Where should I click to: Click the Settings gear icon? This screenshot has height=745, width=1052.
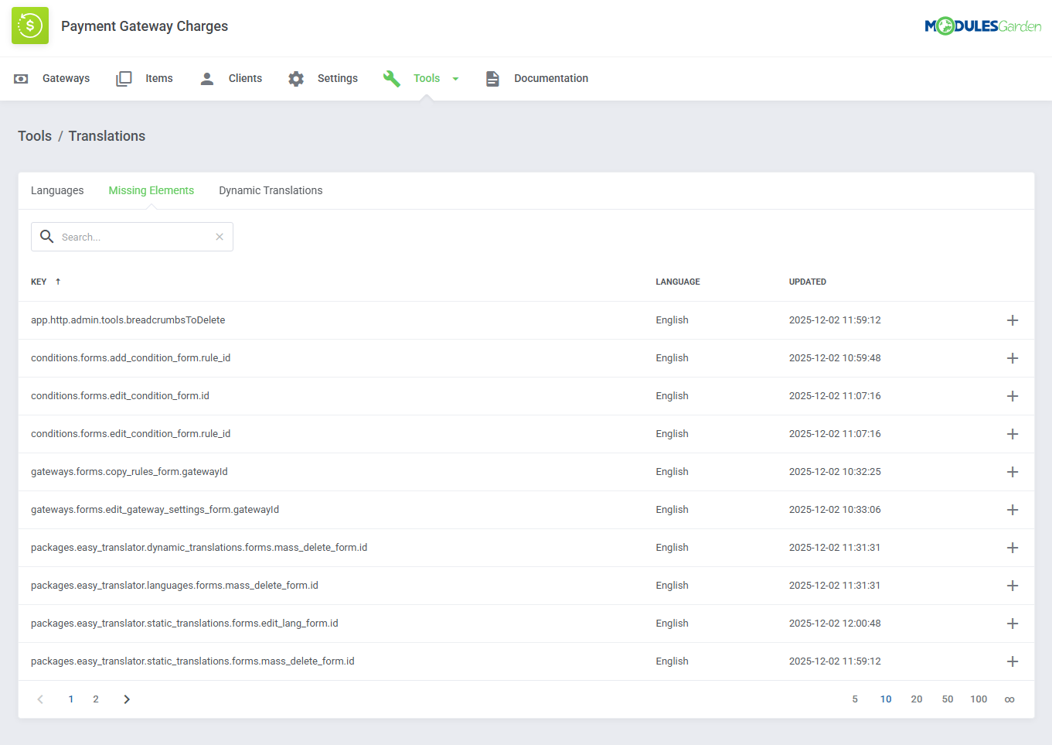pyautogui.click(x=296, y=78)
